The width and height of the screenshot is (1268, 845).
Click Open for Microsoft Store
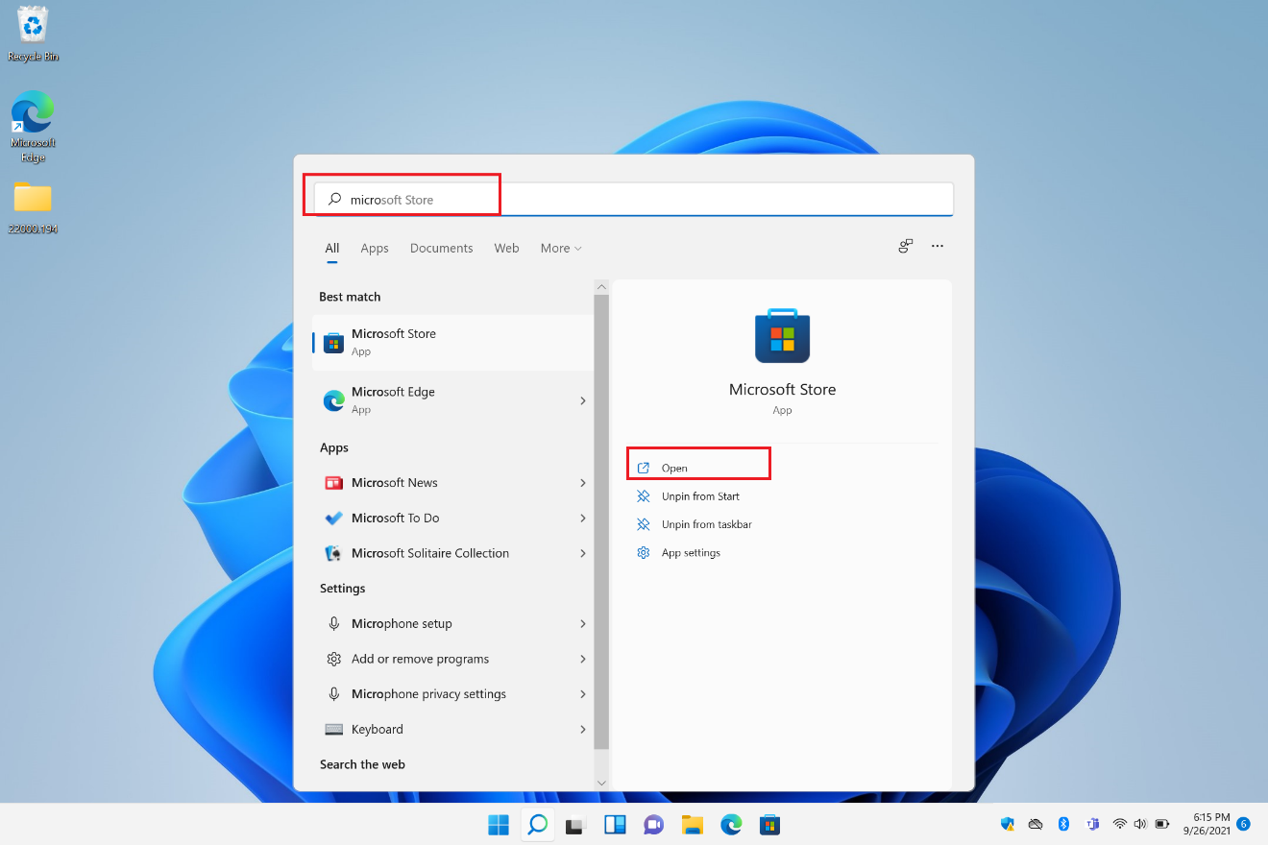(x=674, y=468)
